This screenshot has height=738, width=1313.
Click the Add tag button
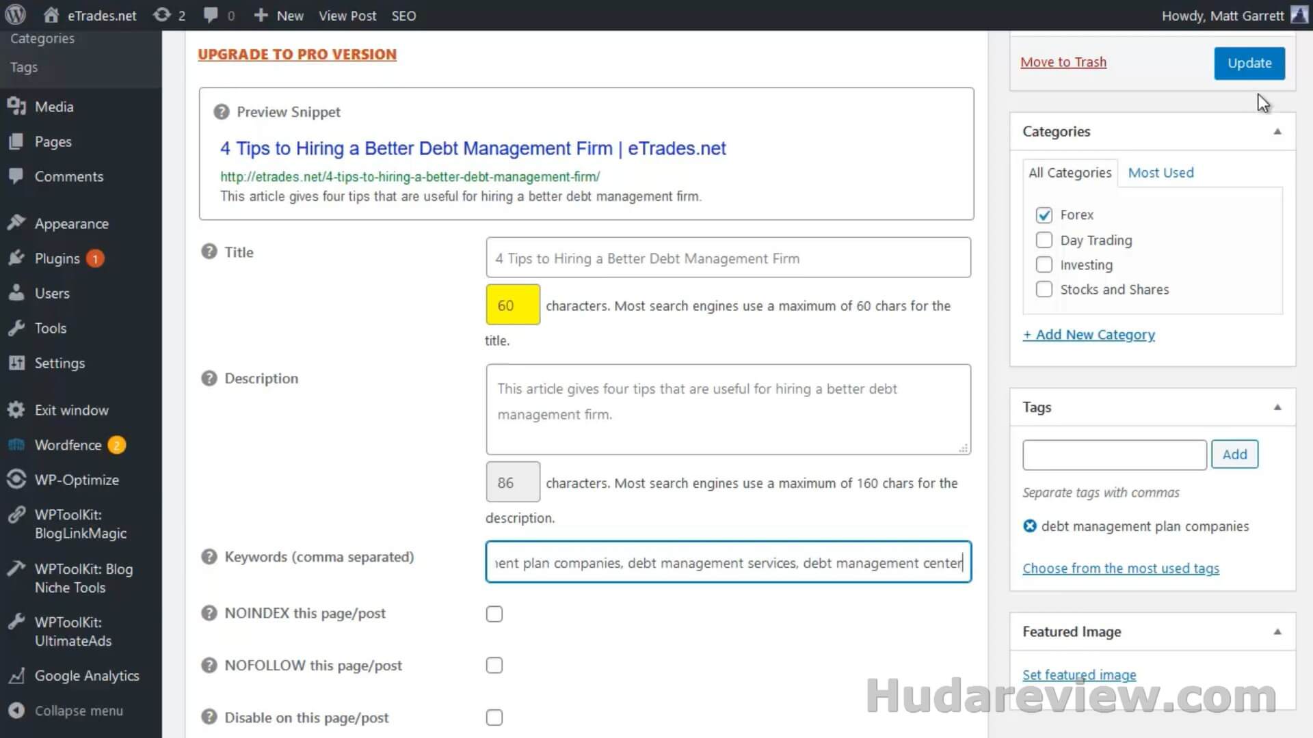(x=1234, y=454)
